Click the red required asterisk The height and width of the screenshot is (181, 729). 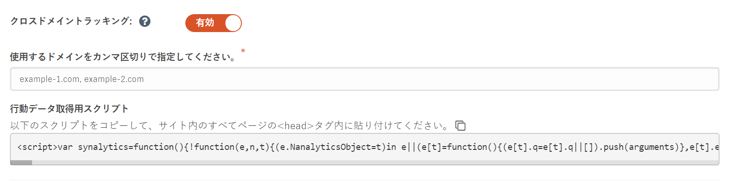(x=243, y=51)
